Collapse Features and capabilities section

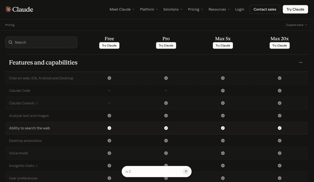click(301, 62)
